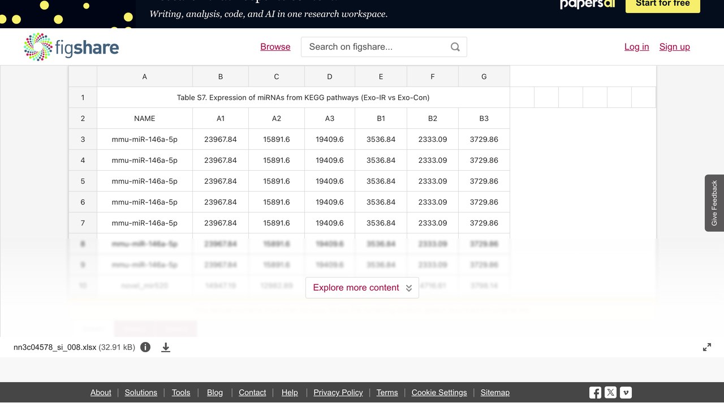Select row 1 header
The width and height of the screenshot is (724, 407).
(83, 97)
